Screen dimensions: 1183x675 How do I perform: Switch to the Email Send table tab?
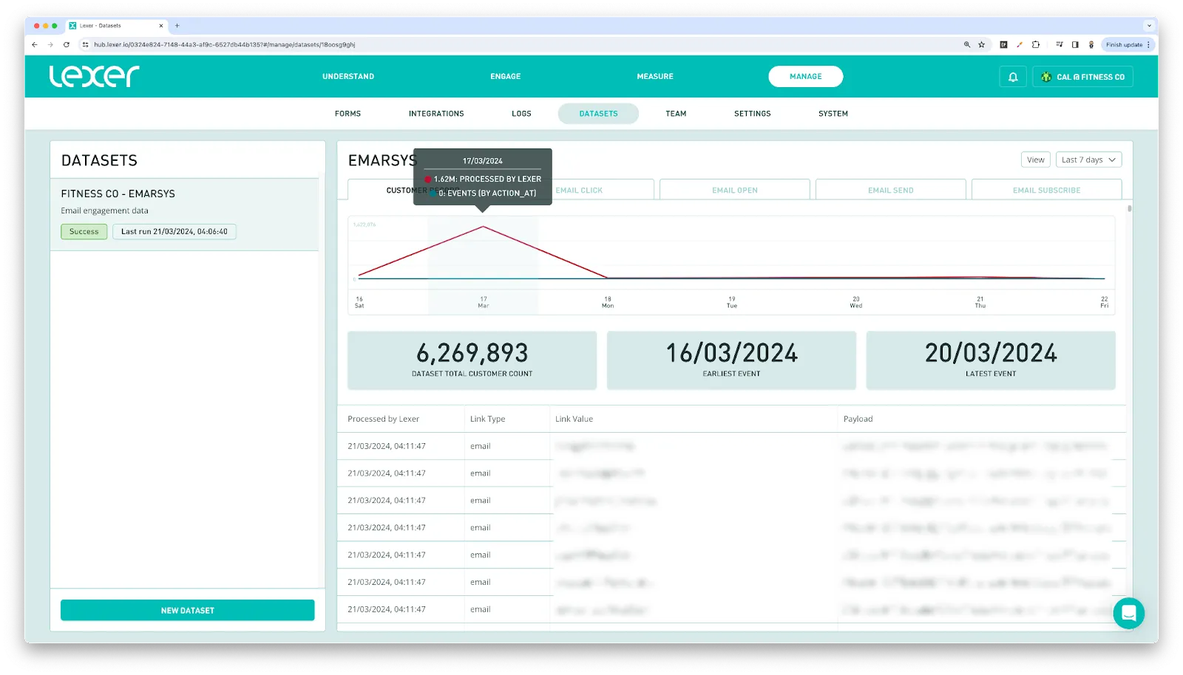891,190
